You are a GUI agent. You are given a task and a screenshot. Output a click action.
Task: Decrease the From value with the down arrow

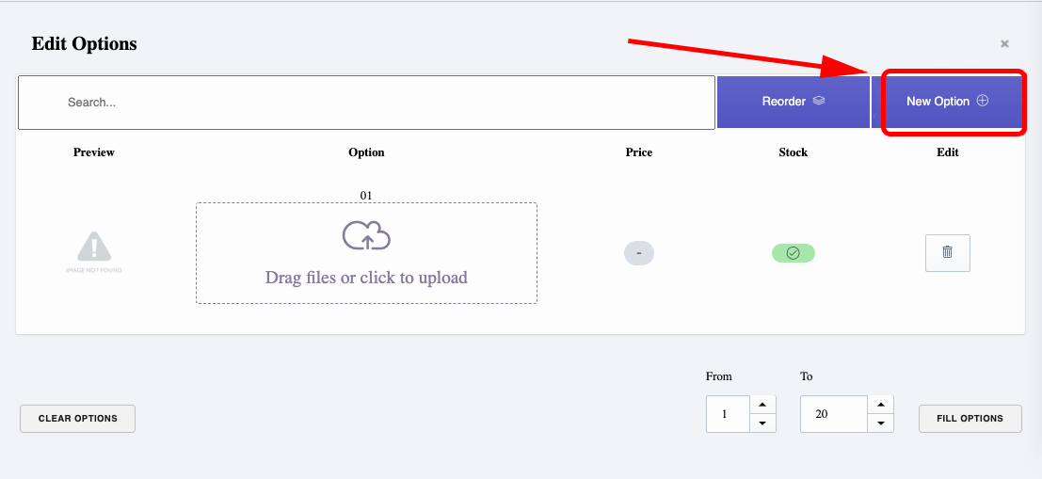(x=762, y=423)
